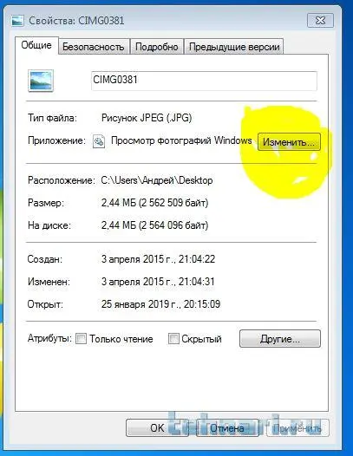Select the Предыдущие версии tab
The height and width of the screenshot is (456, 353).
tap(234, 47)
